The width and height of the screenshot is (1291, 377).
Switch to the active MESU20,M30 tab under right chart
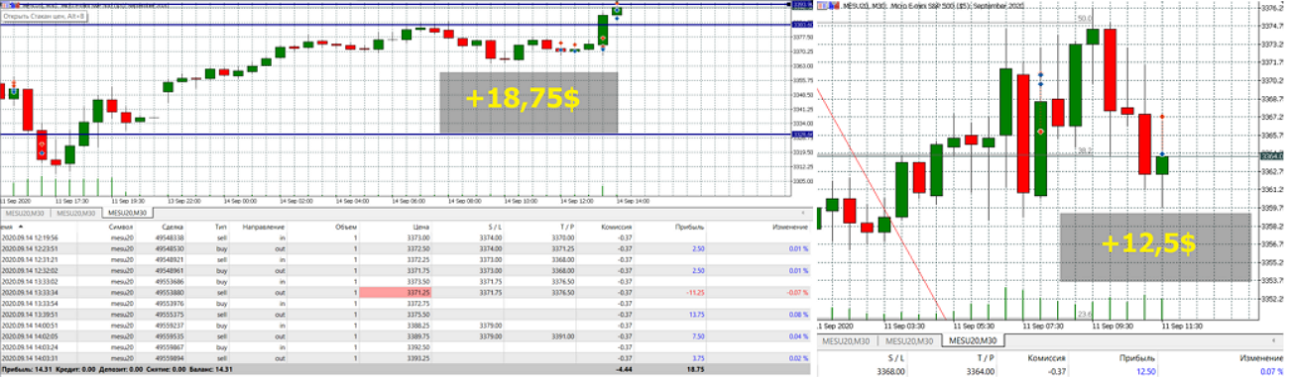(x=973, y=340)
